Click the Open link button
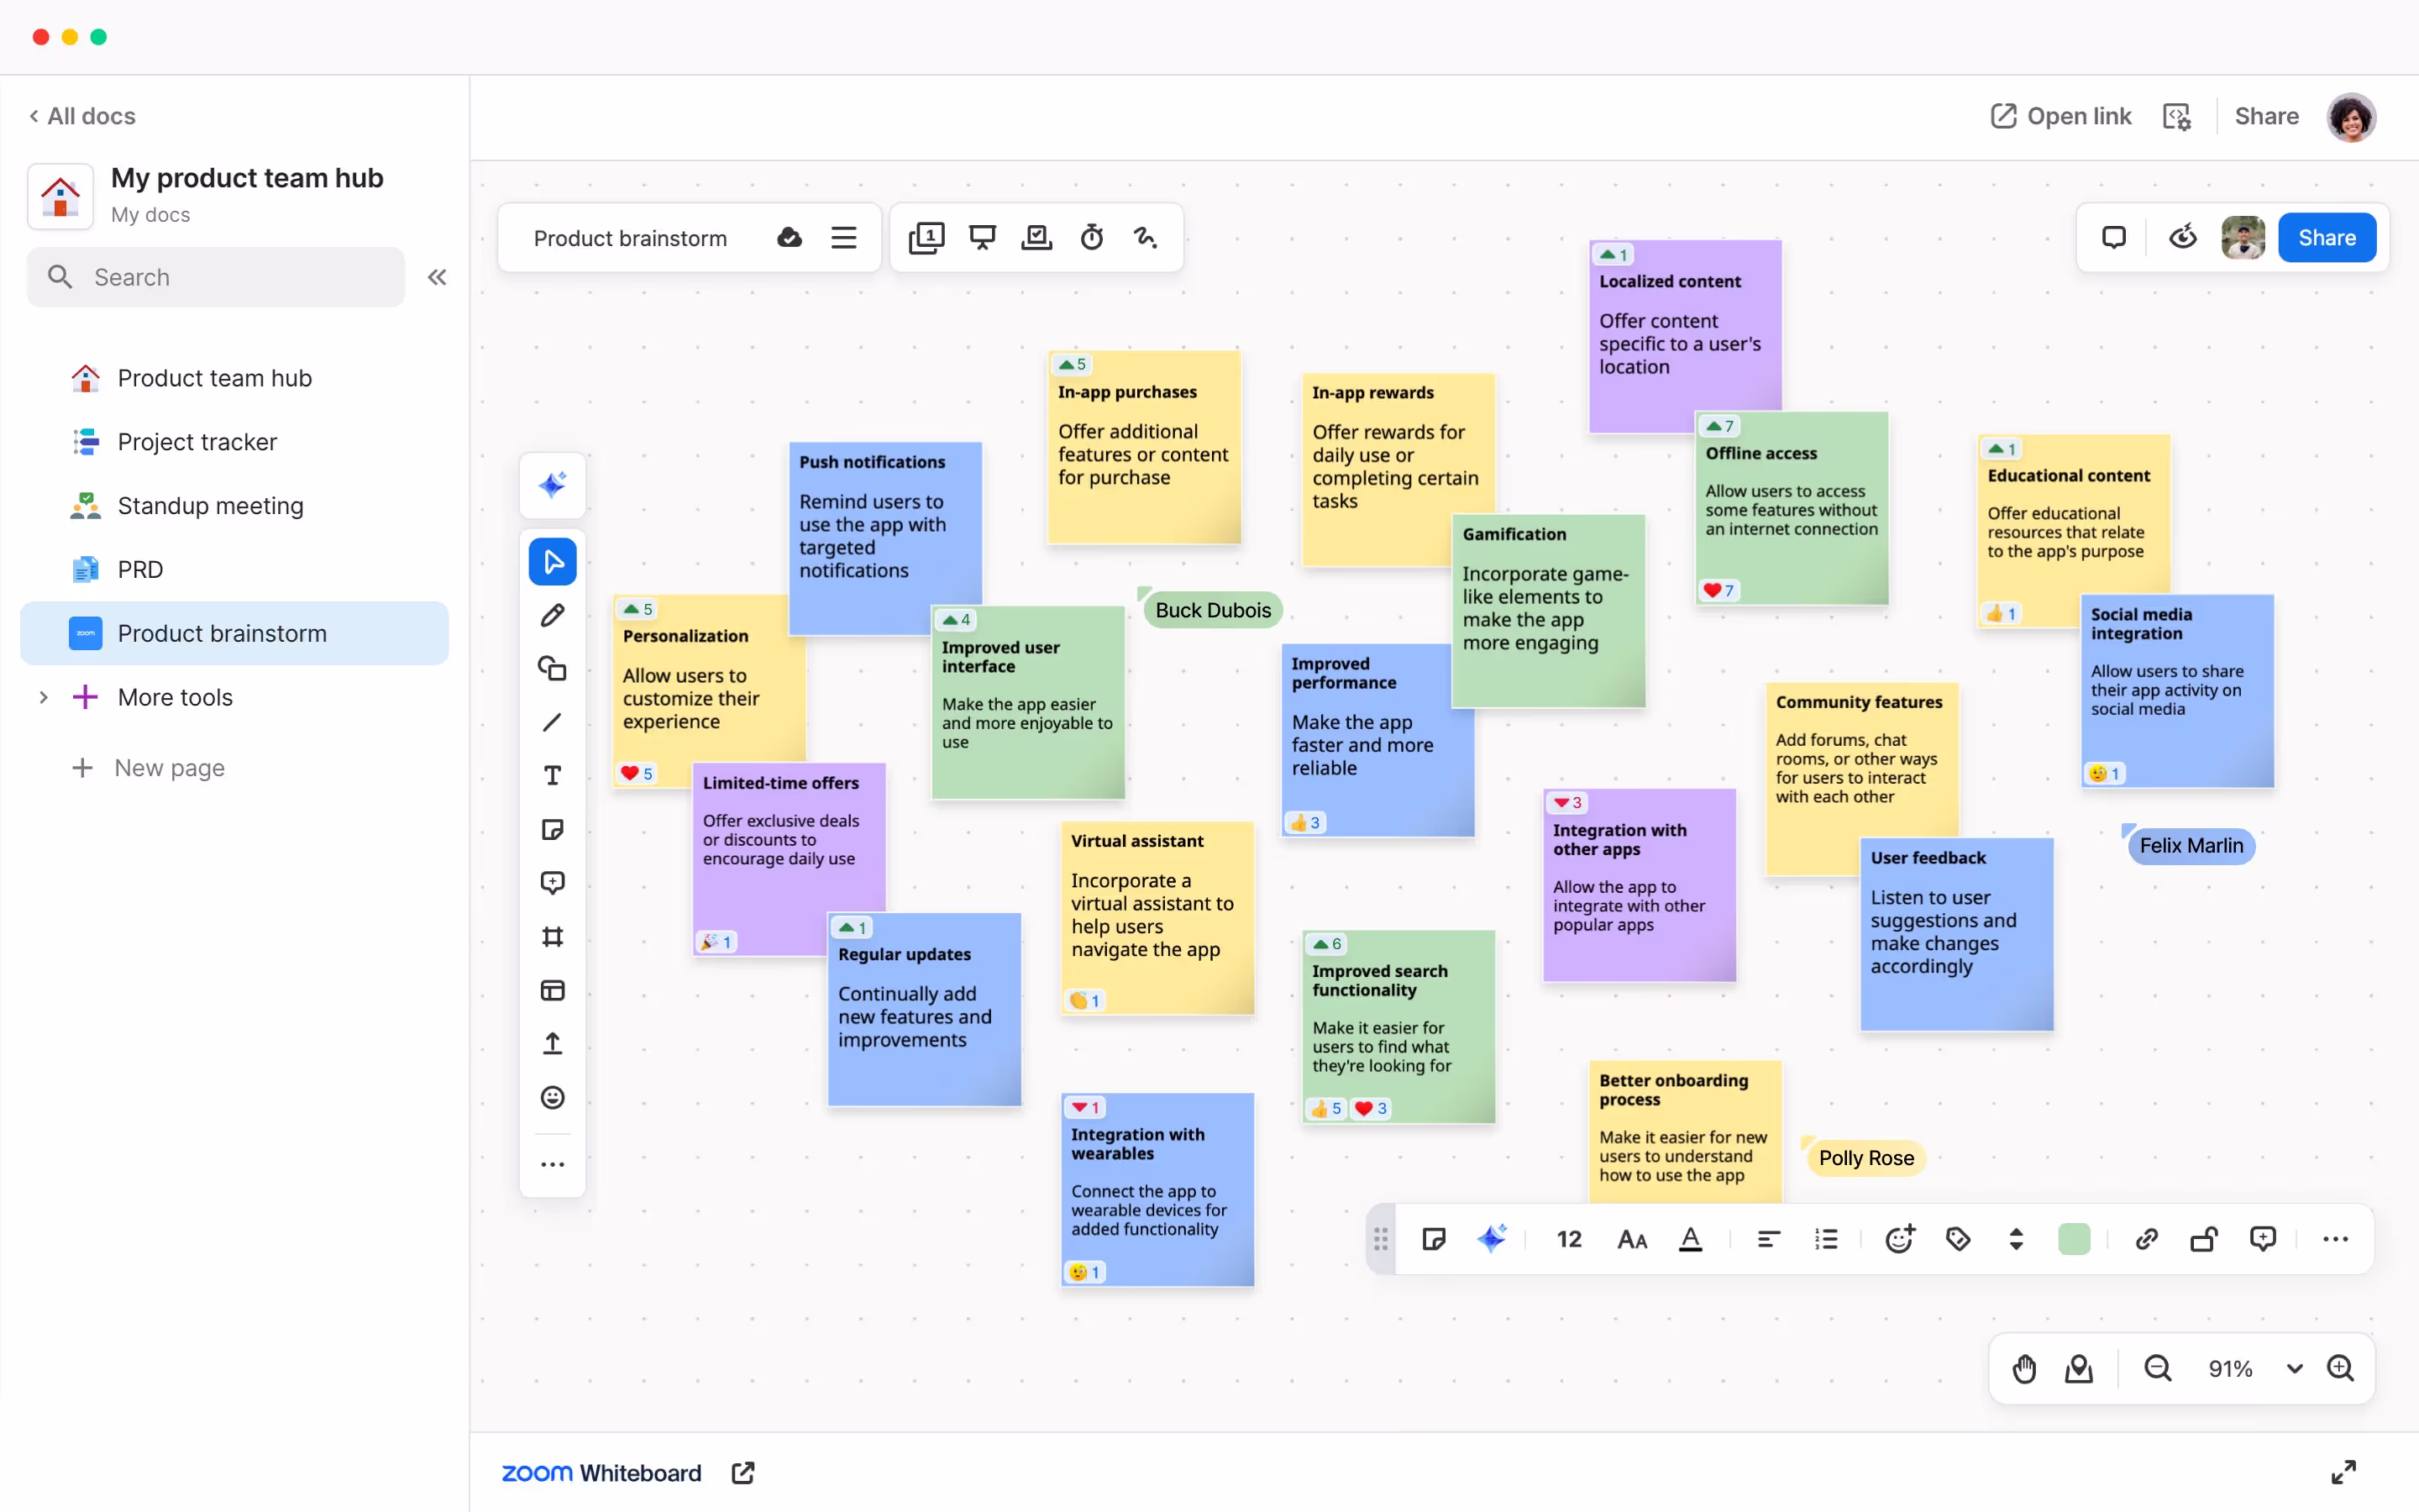2419x1512 pixels. [2060, 117]
